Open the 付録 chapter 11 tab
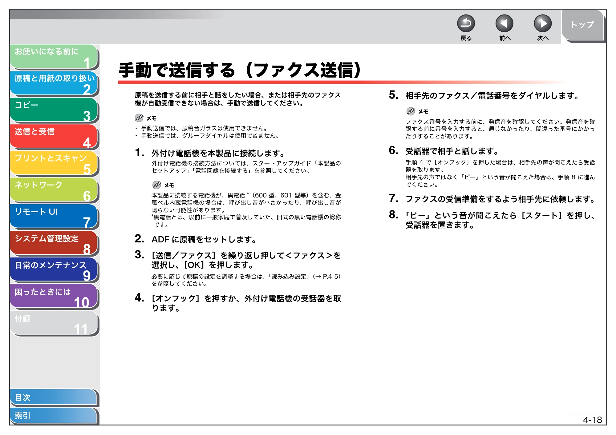 (x=54, y=323)
